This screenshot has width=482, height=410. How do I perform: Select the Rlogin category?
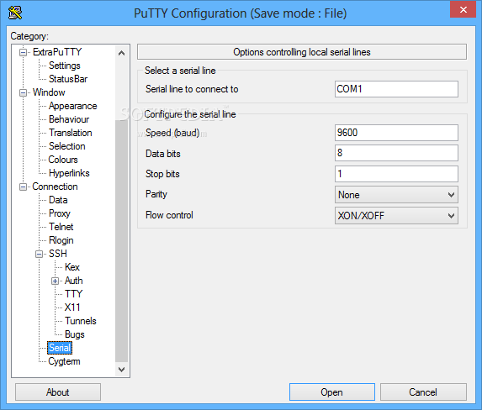click(x=61, y=240)
